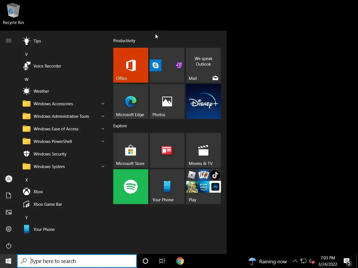
Task: Open the Movies & TV tile
Action: (203, 150)
